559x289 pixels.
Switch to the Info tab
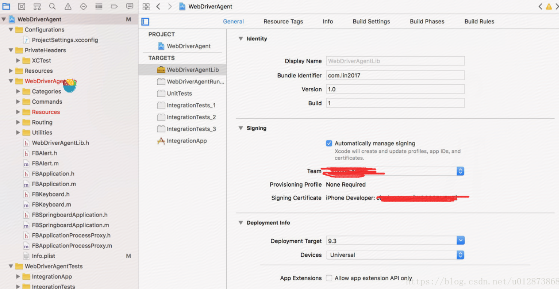[328, 21]
